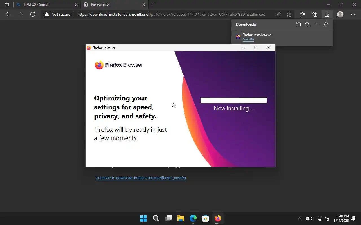Reload the current page
Viewport: 361px width, 225px height.
click(33, 14)
